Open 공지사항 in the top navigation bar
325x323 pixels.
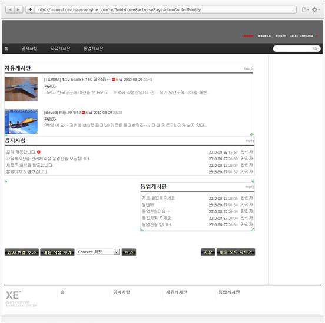click(x=29, y=48)
